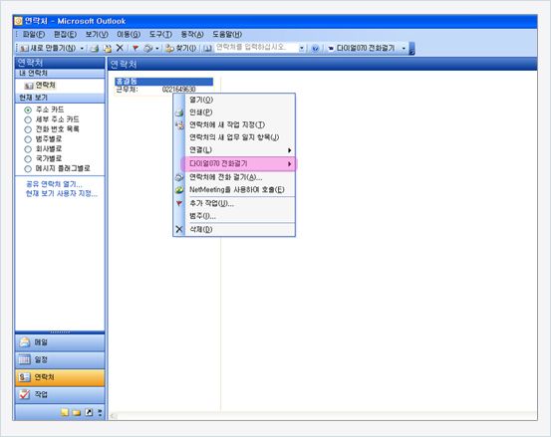The height and width of the screenshot is (437, 551).
Task: Select the 전화 번호 목록 view radio button
Action: tap(28, 129)
